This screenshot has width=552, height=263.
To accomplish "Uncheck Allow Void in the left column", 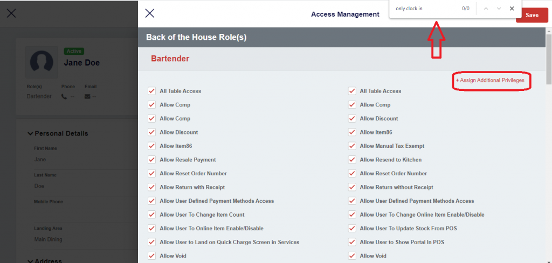I will tap(151, 255).
